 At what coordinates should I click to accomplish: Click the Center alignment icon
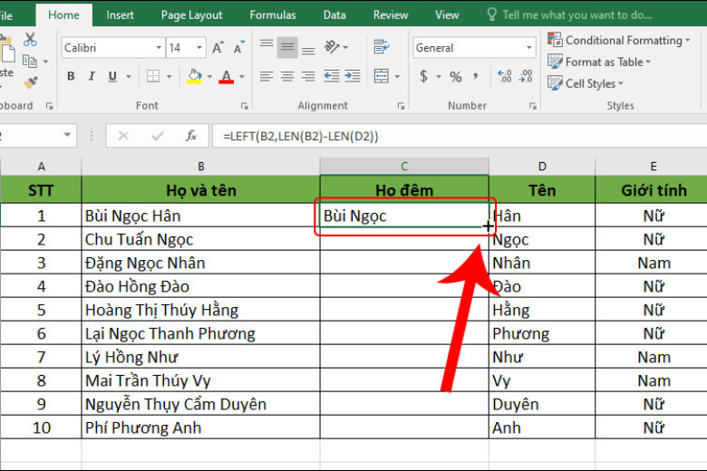pyautogui.click(x=287, y=76)
